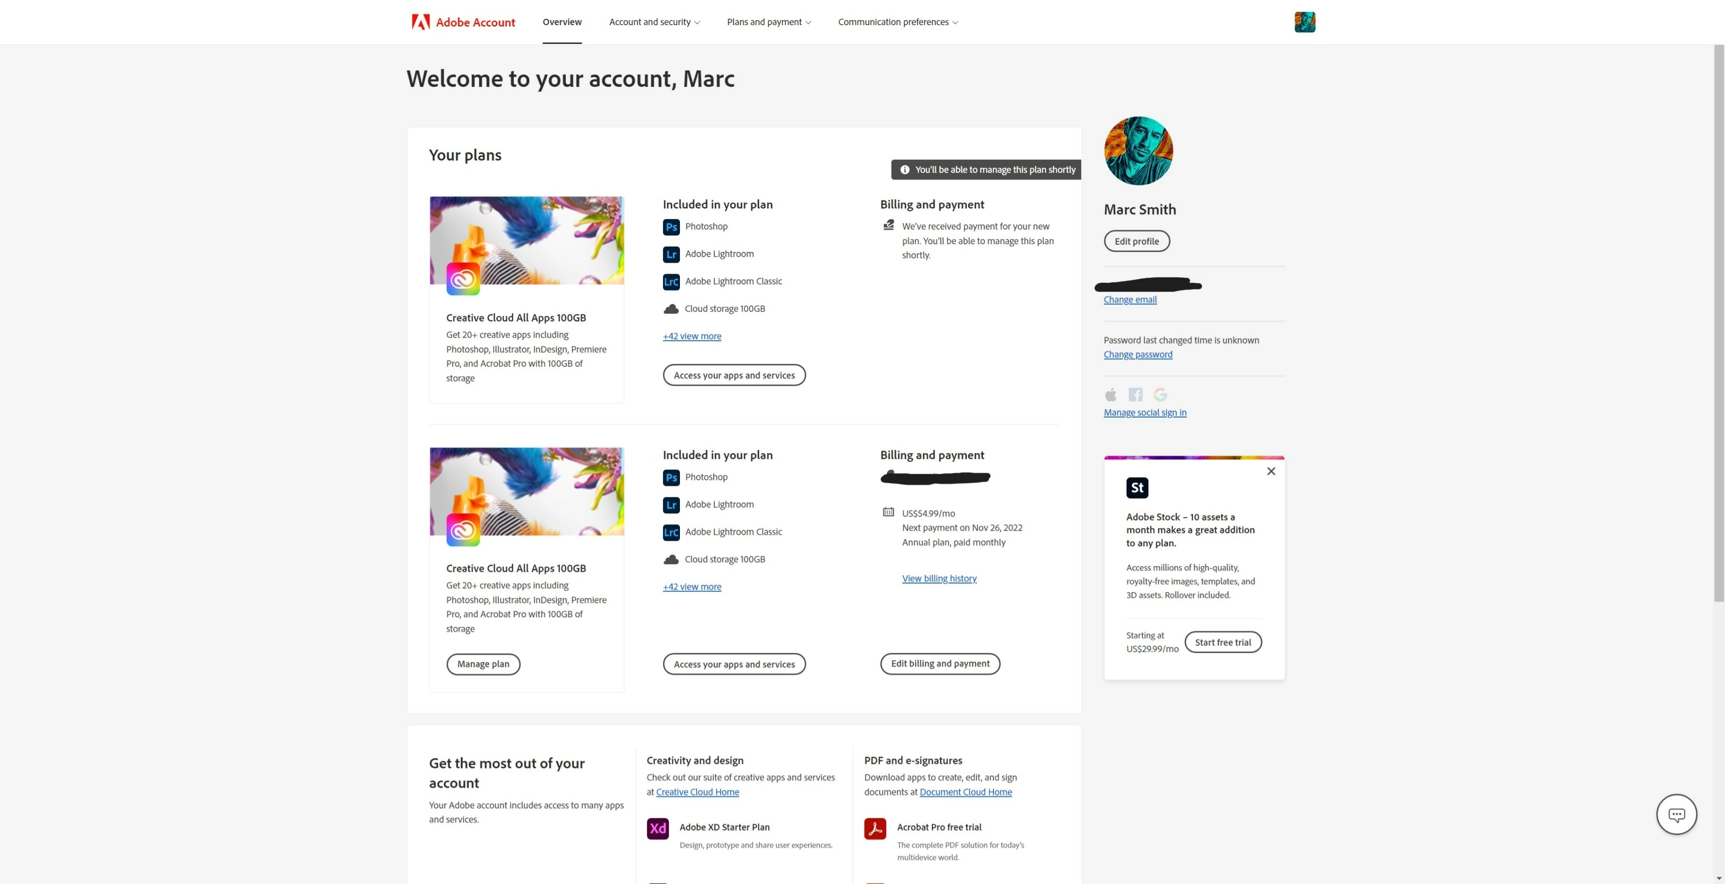
Task: Open user avatar menu in header
Action: [1304, 22]
